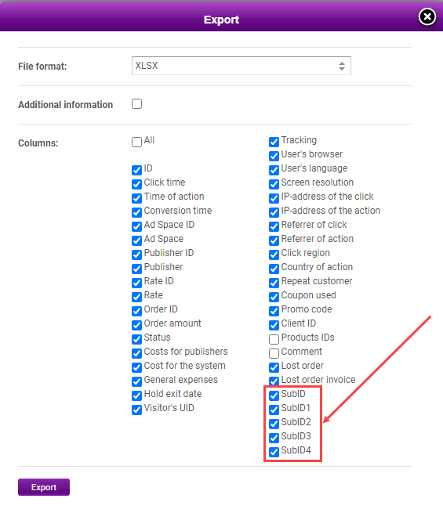
Task: Uncheck the Click time column
Action: click(136, 184)
